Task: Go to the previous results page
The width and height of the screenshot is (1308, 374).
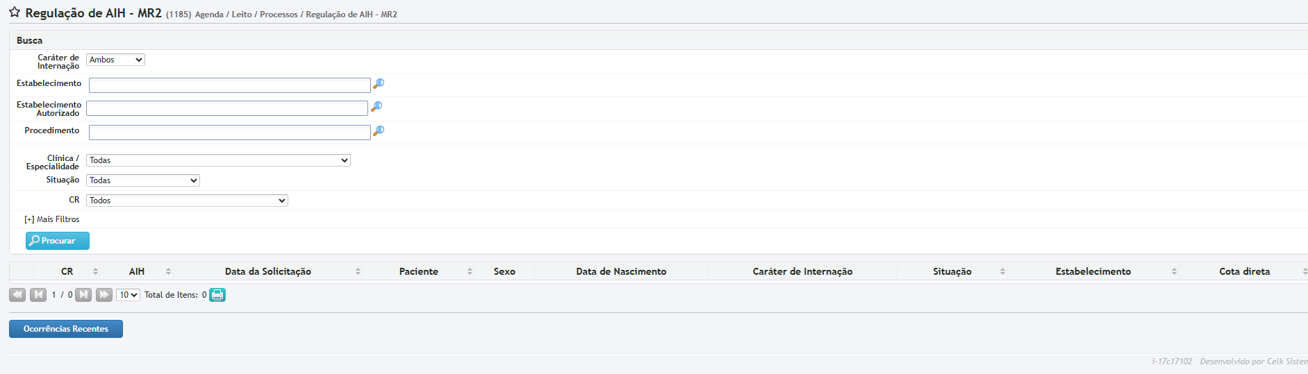Action: (38, 295)
